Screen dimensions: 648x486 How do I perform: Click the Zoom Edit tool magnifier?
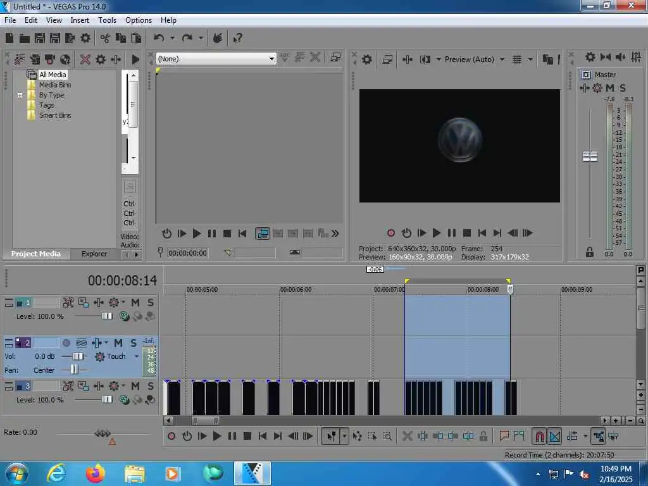[387, 437]
